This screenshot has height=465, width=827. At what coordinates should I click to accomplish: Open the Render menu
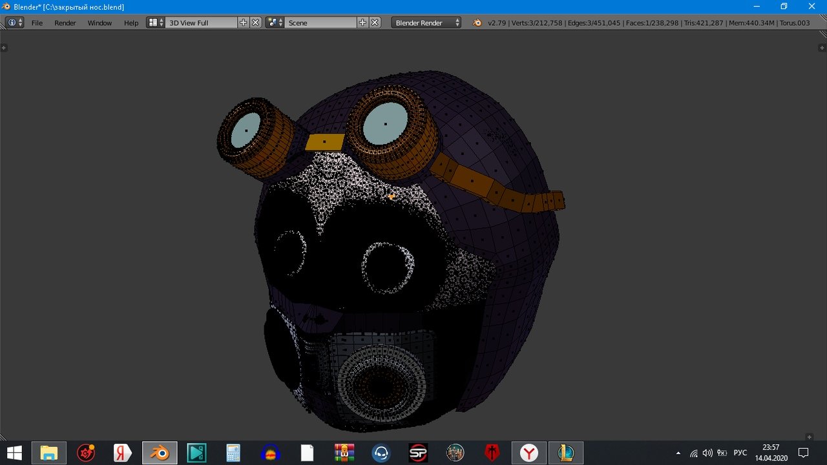65,23
